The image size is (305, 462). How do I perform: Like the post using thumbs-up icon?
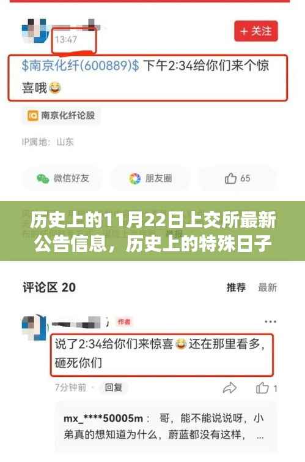coord(230,178)
